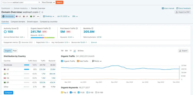Image resolution: width=193 pixels, height=95 pixels.
Task: Click the orange Search button
Action: (x=59, y=2)
